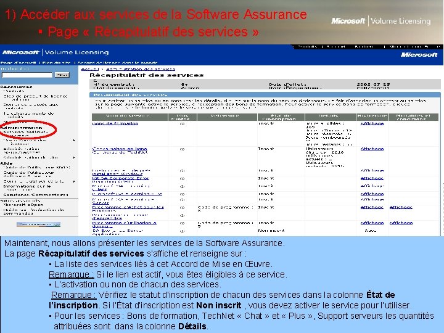444x333 pixels.
Task: Open Services Software Assurance sidebar link
Action: coord(26,133)
